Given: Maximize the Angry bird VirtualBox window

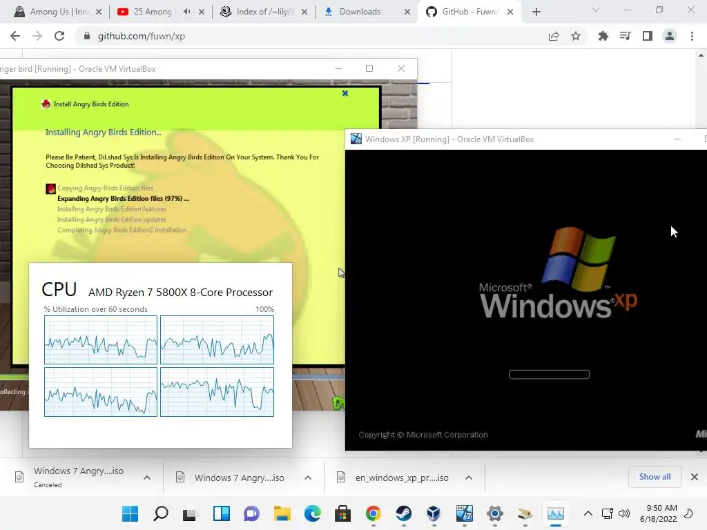Looking at the screenshot, I should tap(369, 68).
